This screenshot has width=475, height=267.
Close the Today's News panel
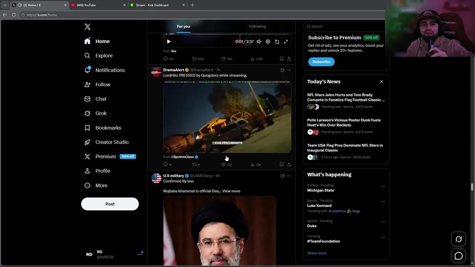coord(381,82)
